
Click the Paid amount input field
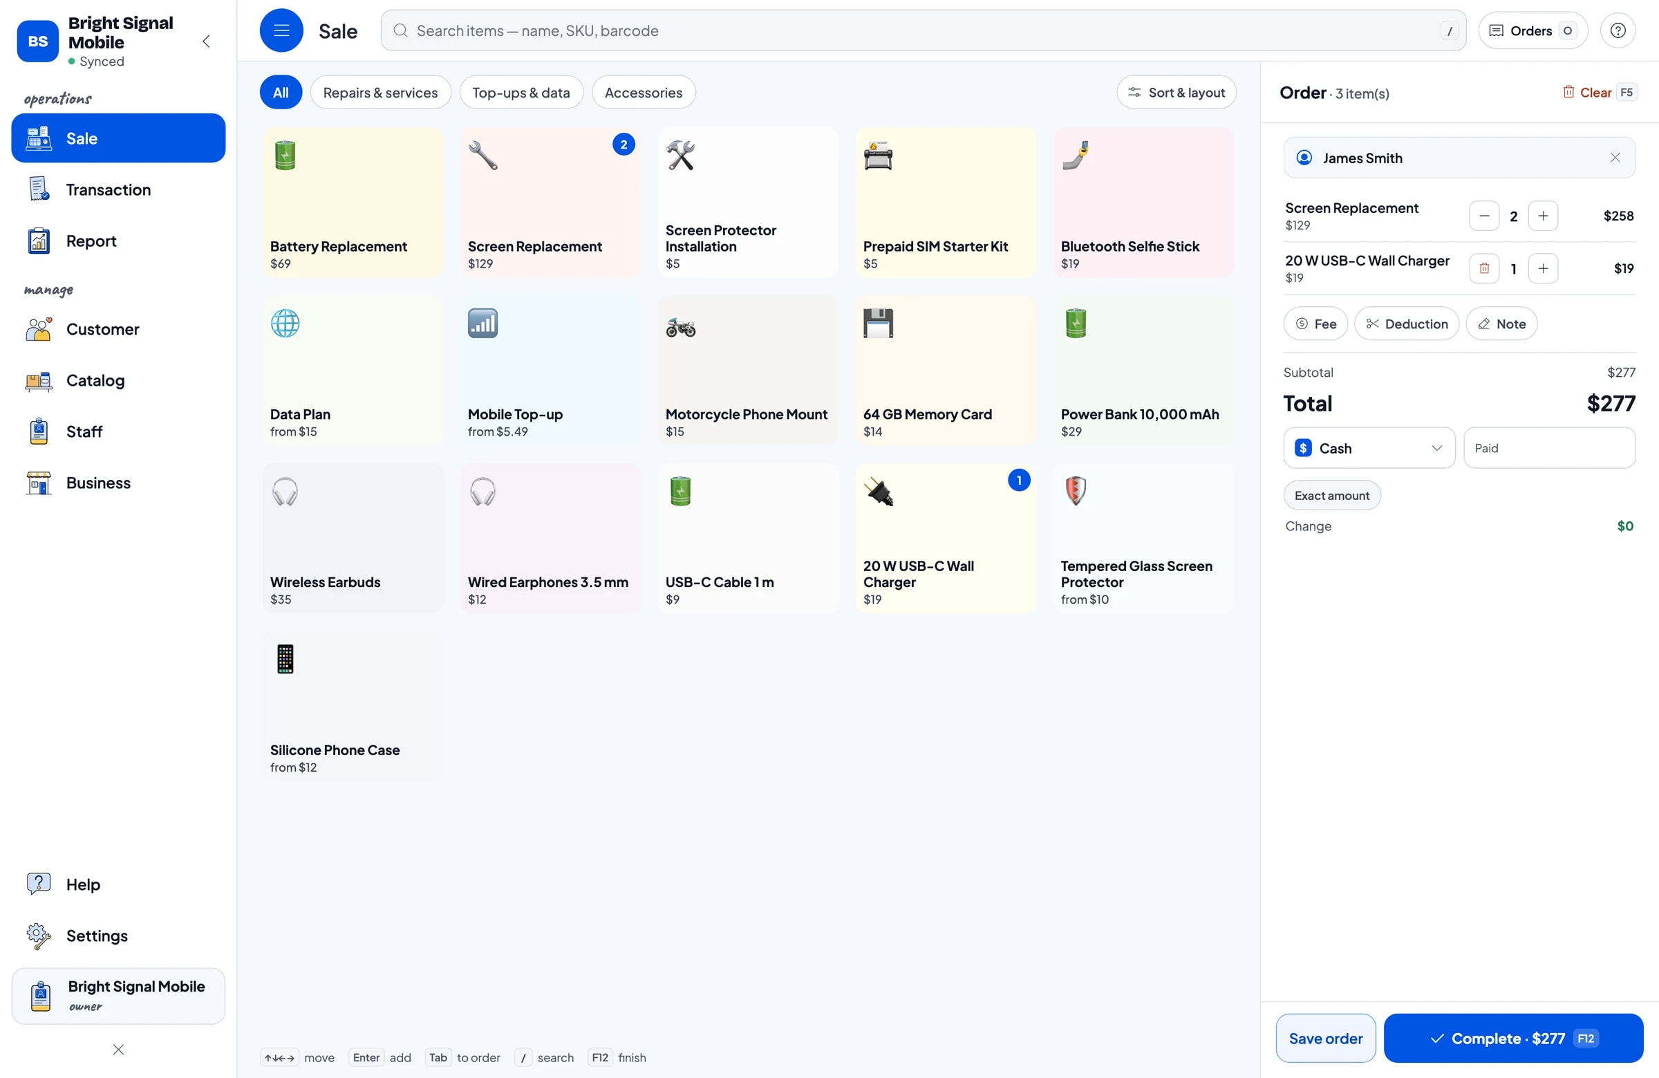[x=1549, y=448]
